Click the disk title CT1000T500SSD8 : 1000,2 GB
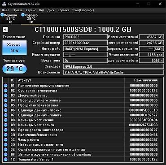This screenshot has width=166, height=165. [83, 30]
